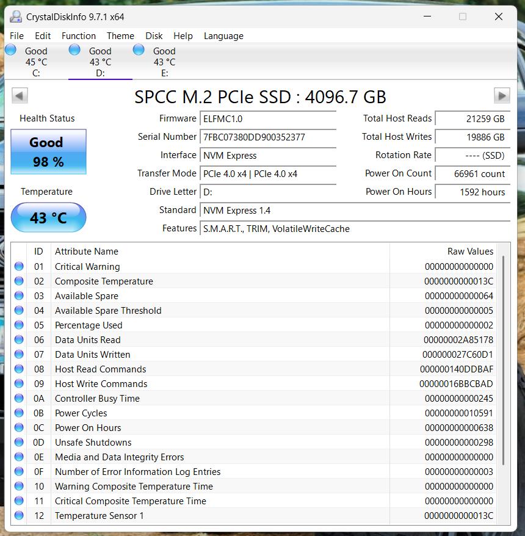Click the Good 98 % health status button
Image resolution: width=525 pixels, height=536 pixels.
(49, 152)
